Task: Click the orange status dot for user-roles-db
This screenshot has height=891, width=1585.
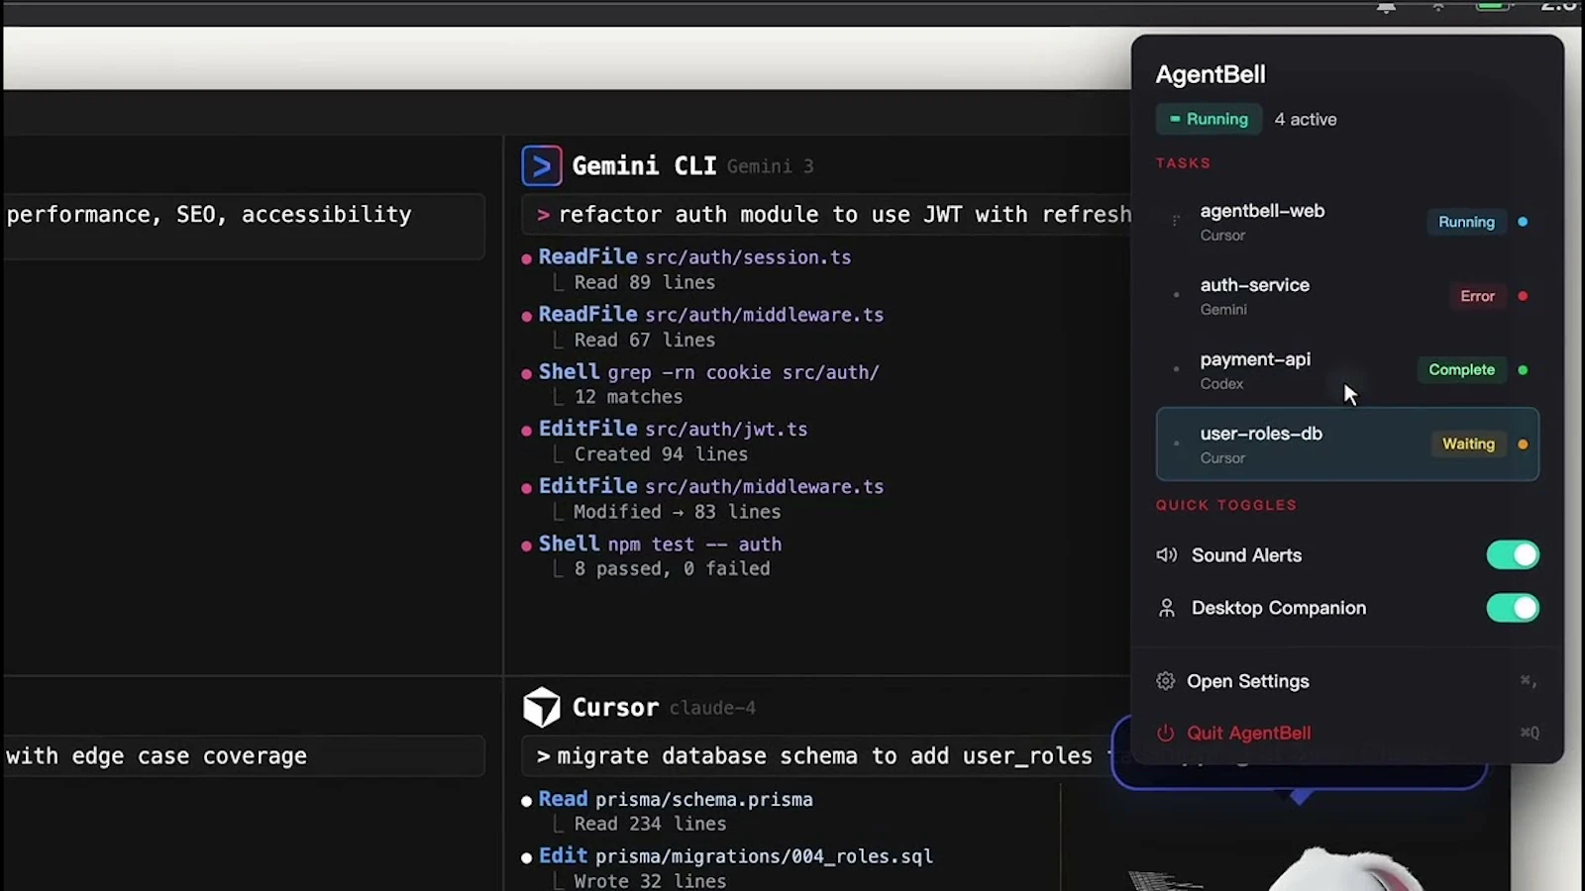Action: pyautogui.click(x=1523, y=445)
